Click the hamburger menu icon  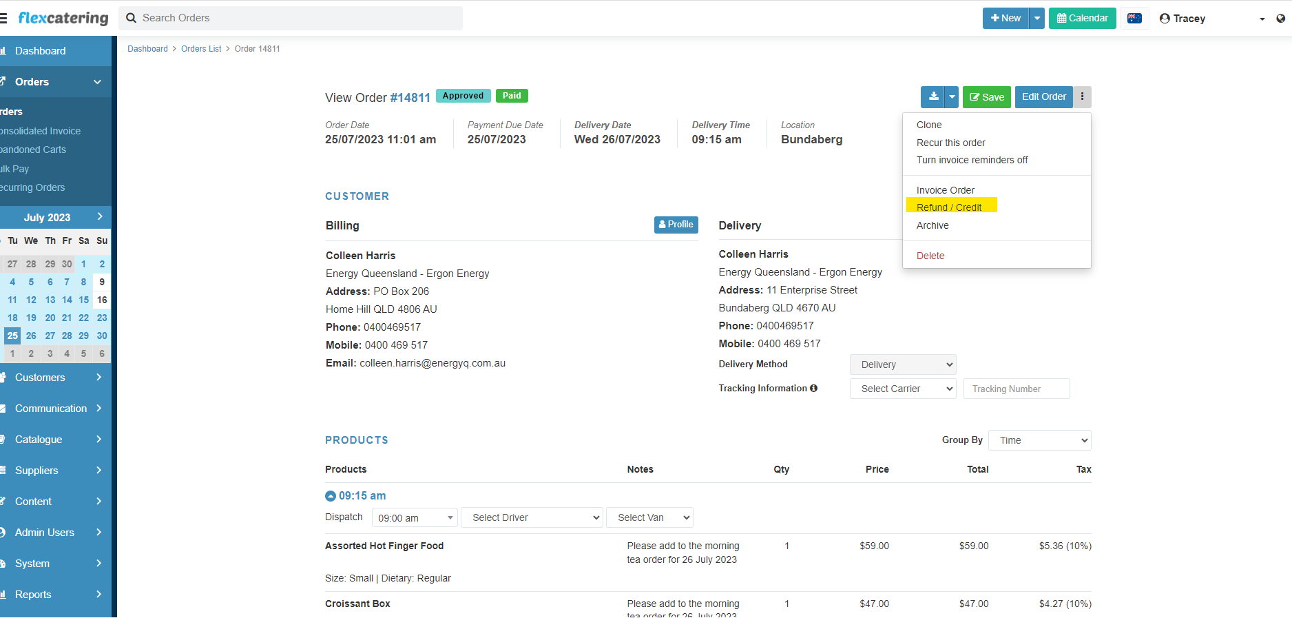tap(3, 19)
